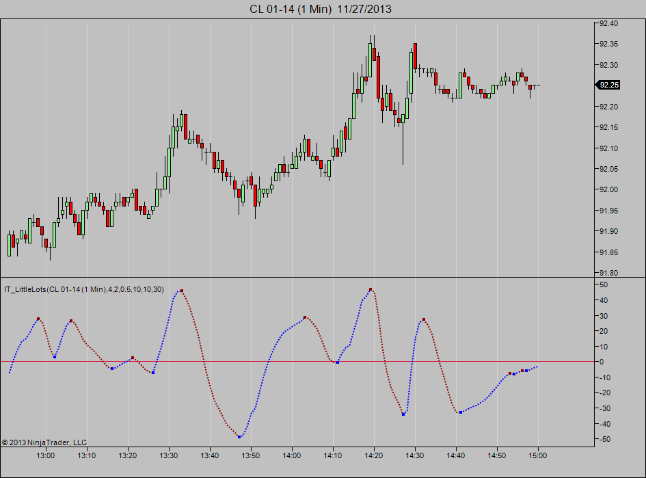Screen dimensions: 646x478
Task: Click the 14:40 time axis label
Action: coord(456,455)
